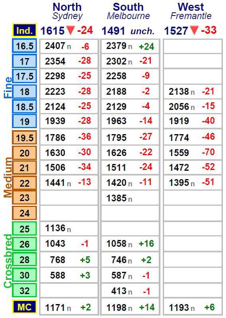Click South 16.5 micron change +24
Viewport: 226px width, 318px height.
(x=146, y=47)
